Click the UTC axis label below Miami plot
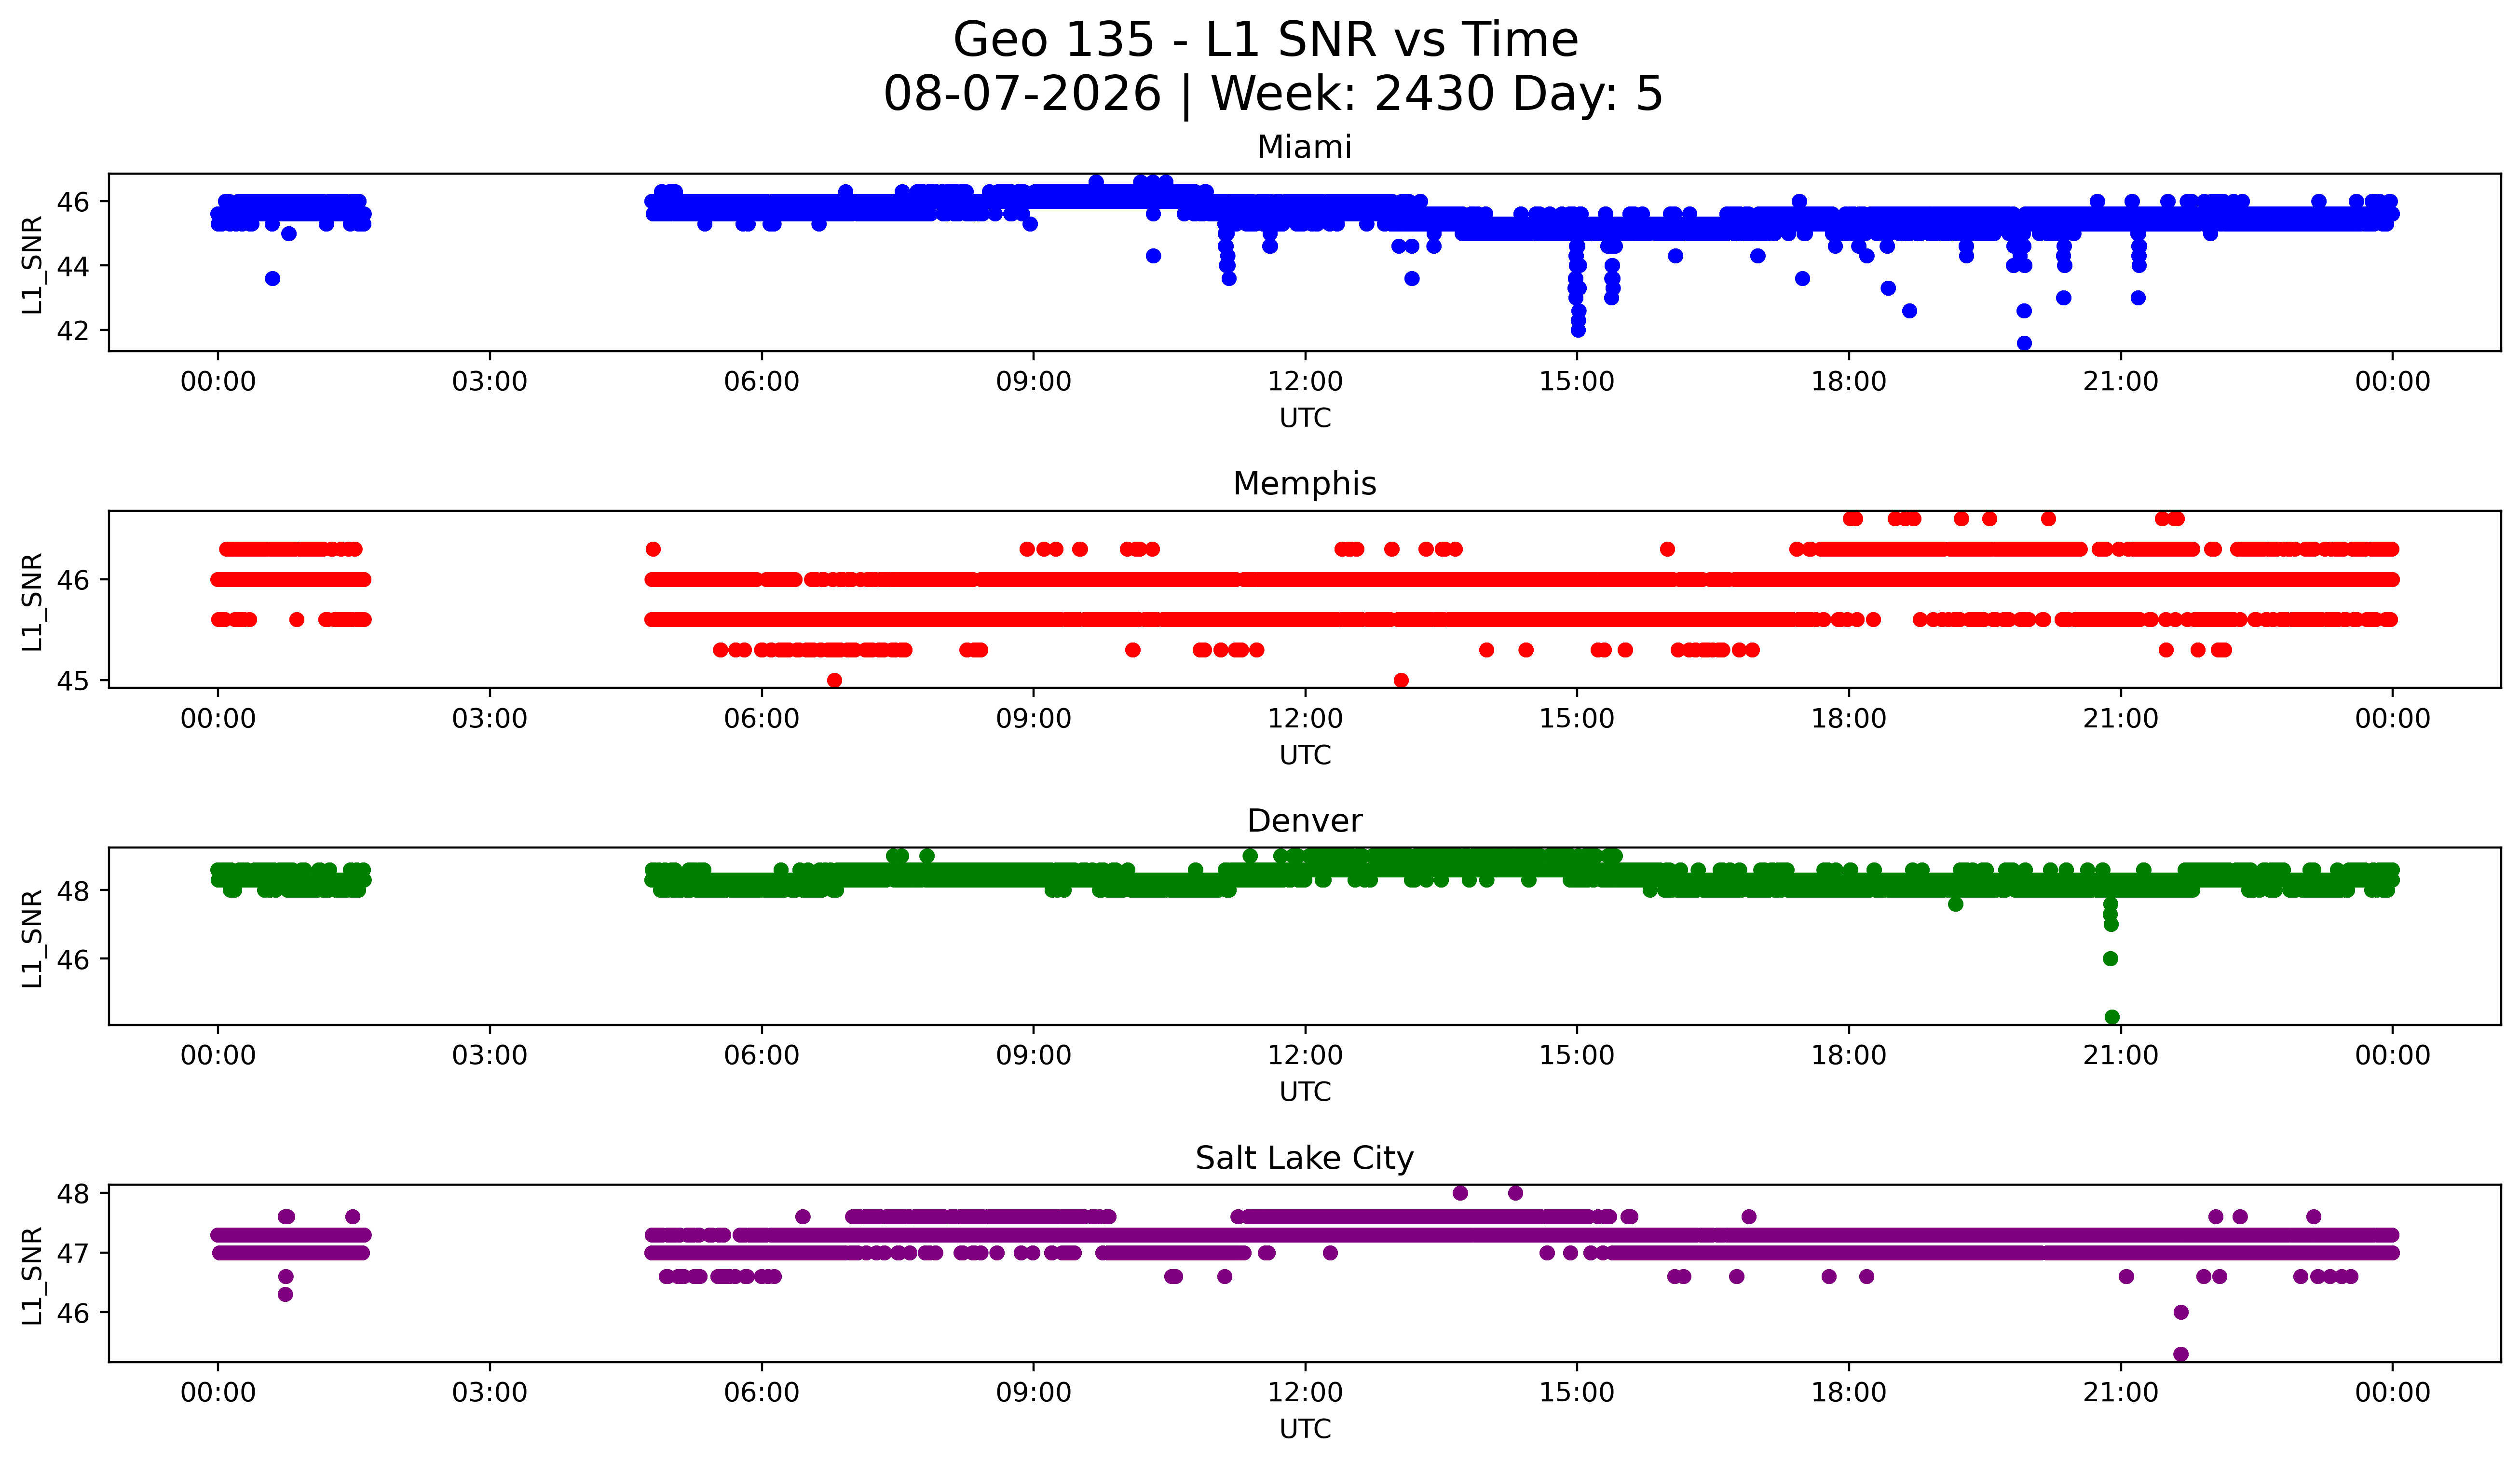2520x1463 pixels. pyautogui.click(x=1305, y=418)
